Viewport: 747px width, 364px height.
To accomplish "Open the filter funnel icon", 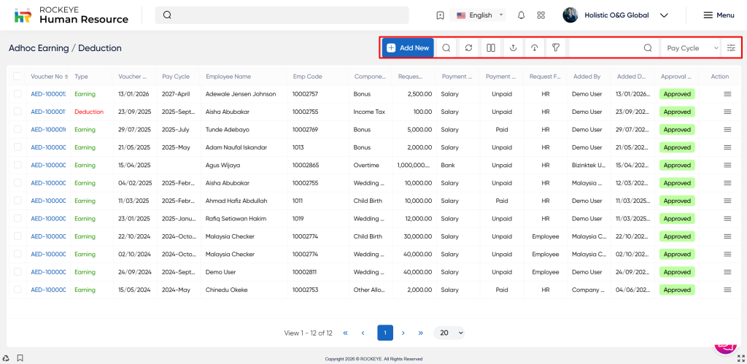I will pos(556,48).
